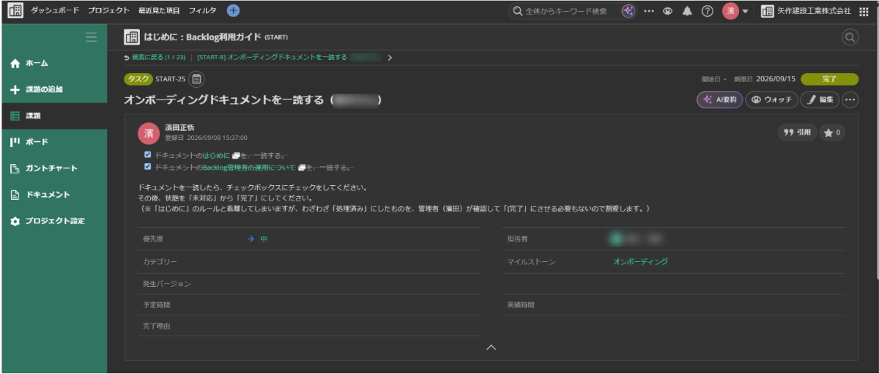Image resolution: width=879 pixels, height=374 pixels.
Task: Open the フィルタ menu
Action: click(x=202, y=11)
